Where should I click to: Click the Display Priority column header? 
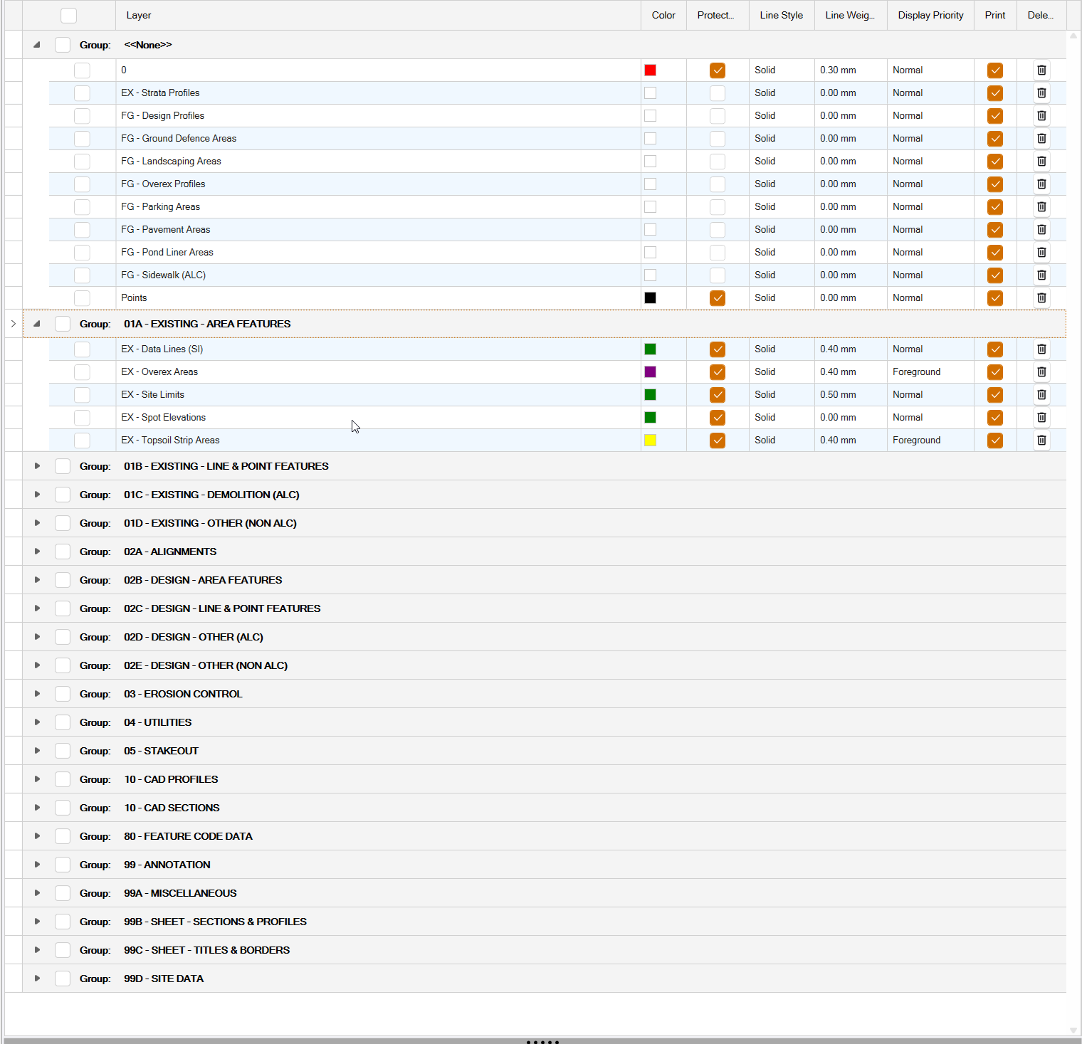(930, 15)
